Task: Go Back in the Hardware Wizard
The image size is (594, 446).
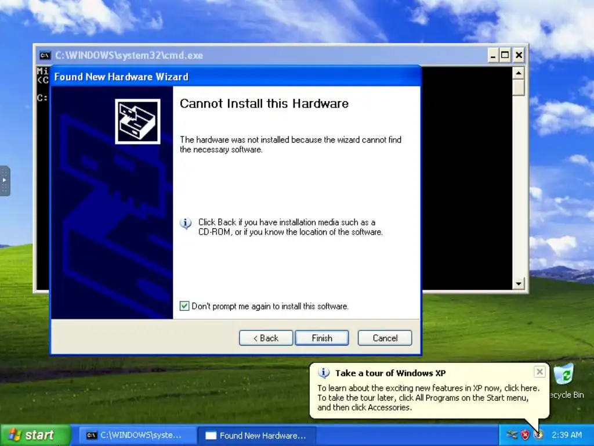Action: (x=266, y=338)
